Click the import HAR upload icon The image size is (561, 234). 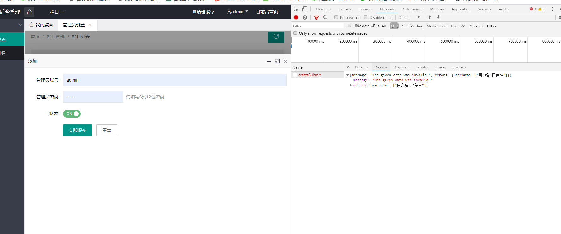tap(430, 17)
